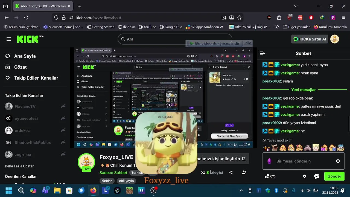Focus the Ara search box

175,39
